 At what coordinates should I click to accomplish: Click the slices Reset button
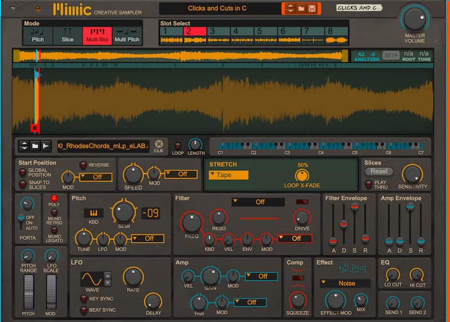(379, 171)
